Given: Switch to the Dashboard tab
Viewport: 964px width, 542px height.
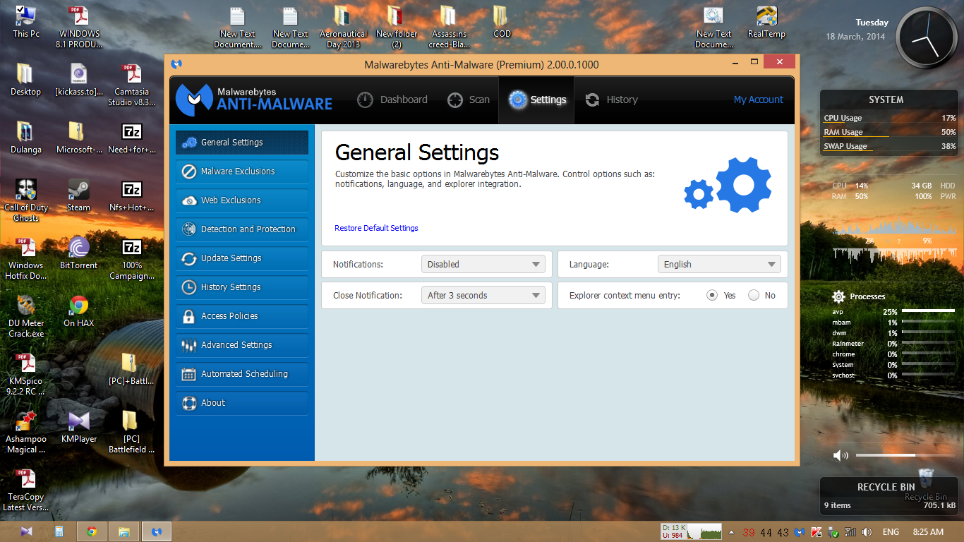Looking at the screenshot, I should pos(392,100).
